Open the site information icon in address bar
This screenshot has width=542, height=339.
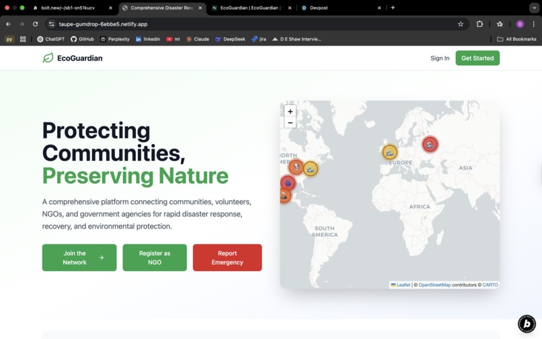52,24
